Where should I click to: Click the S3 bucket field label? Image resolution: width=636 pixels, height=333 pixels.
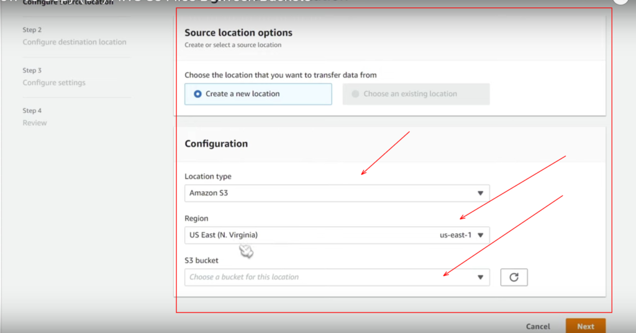(x=201, y=260)
